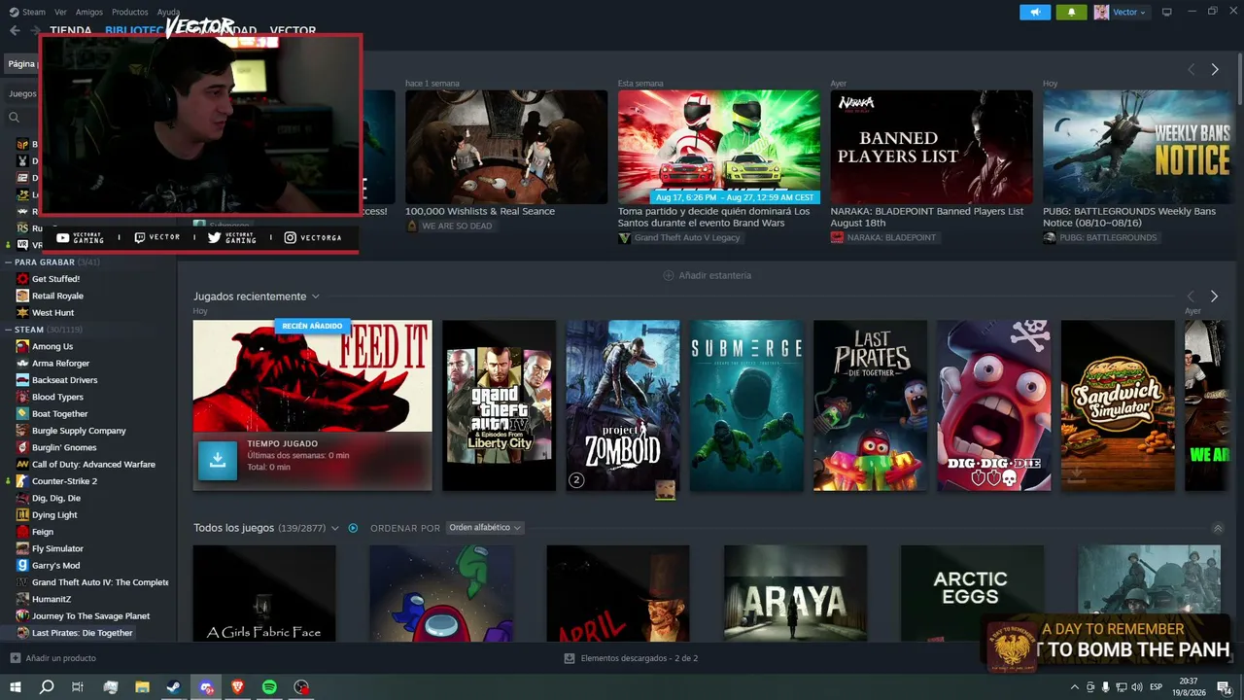Click the Blood Typers game icon
Image resolution: width=1244 pixels, height=700 pixels.
click(x=22, y=397)
